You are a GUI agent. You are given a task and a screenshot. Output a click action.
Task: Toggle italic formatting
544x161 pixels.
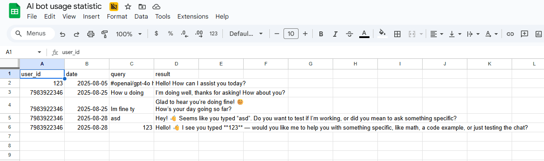(x=335, y=34)
